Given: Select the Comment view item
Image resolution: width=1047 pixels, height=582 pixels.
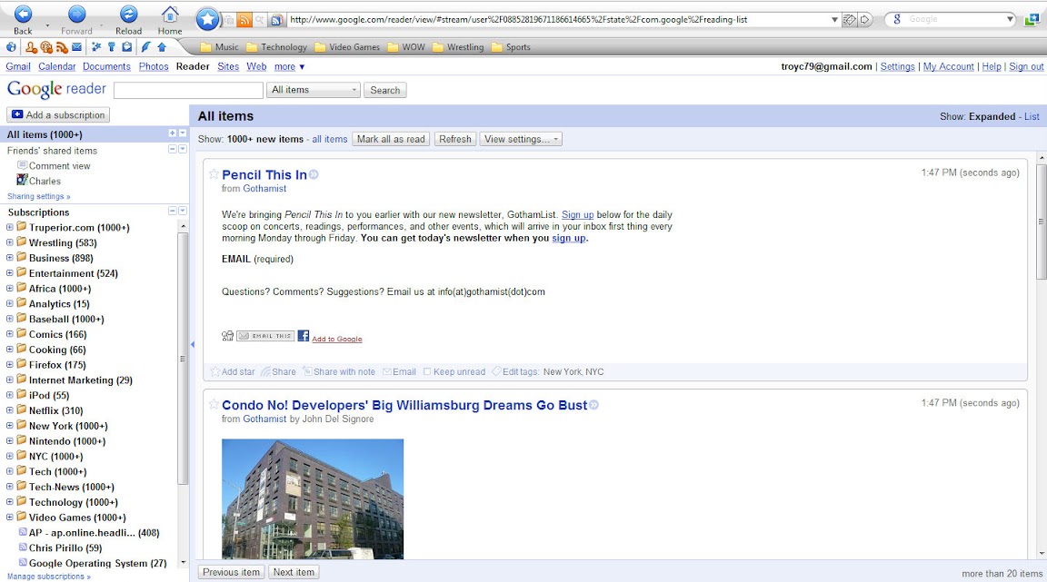Looking at the screenshot, I should [x=54, y=165].
